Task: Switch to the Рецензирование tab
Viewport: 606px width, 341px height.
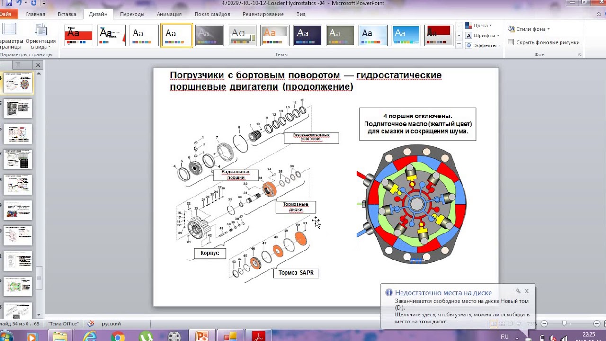Action: click(263, 14)
